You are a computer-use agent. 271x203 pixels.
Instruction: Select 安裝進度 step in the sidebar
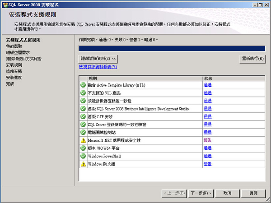tap(14, 78)
